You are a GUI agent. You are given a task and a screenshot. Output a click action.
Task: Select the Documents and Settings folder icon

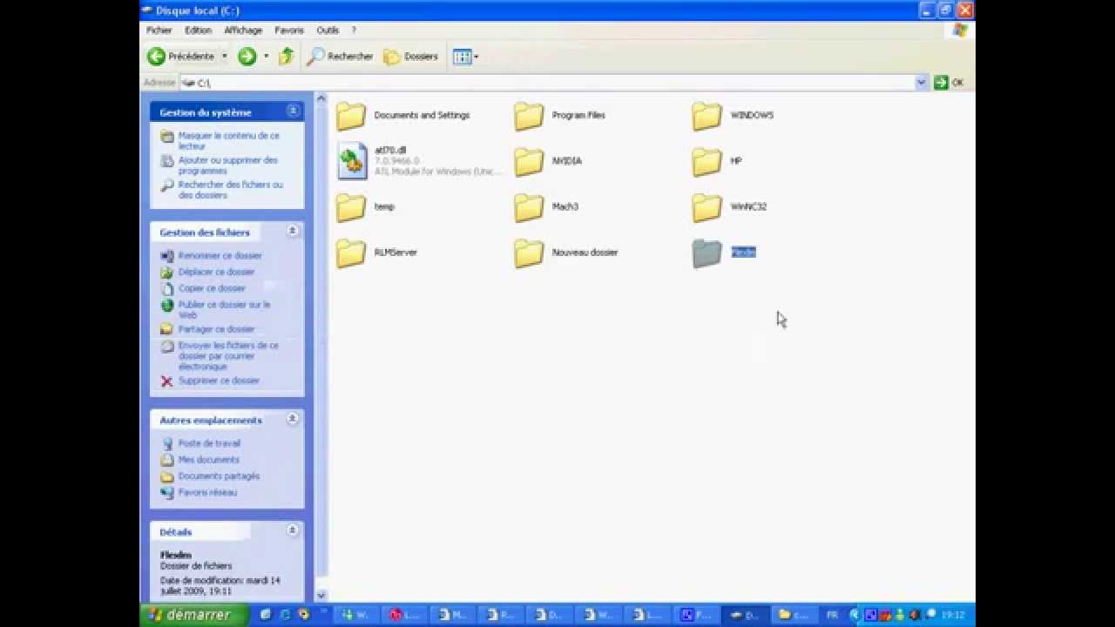tap(351, 116)
